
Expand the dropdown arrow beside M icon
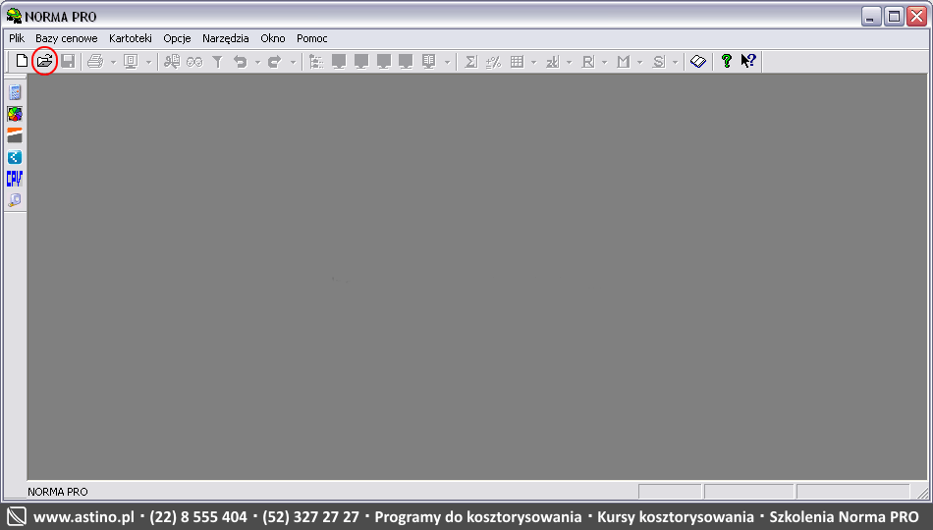point(639,62)
